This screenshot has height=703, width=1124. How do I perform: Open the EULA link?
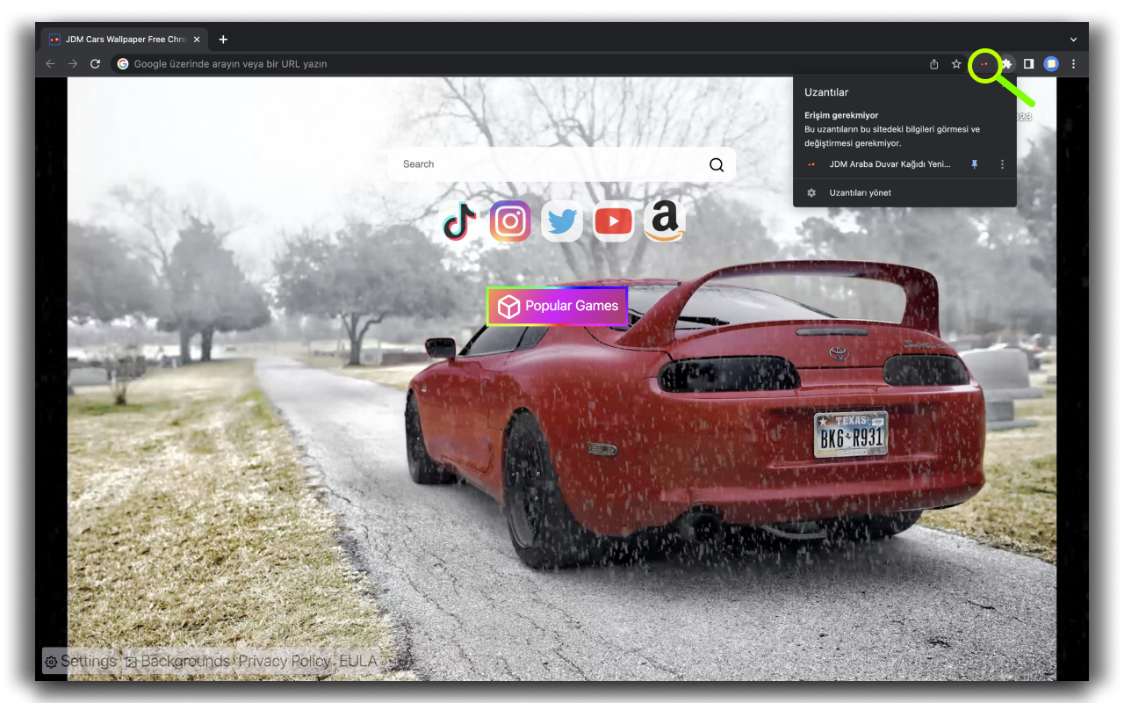coord(358,662)
